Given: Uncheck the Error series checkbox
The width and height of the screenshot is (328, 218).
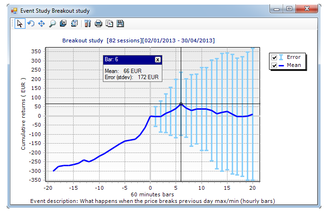Looking at the screenshot, I should click(274, 57).
